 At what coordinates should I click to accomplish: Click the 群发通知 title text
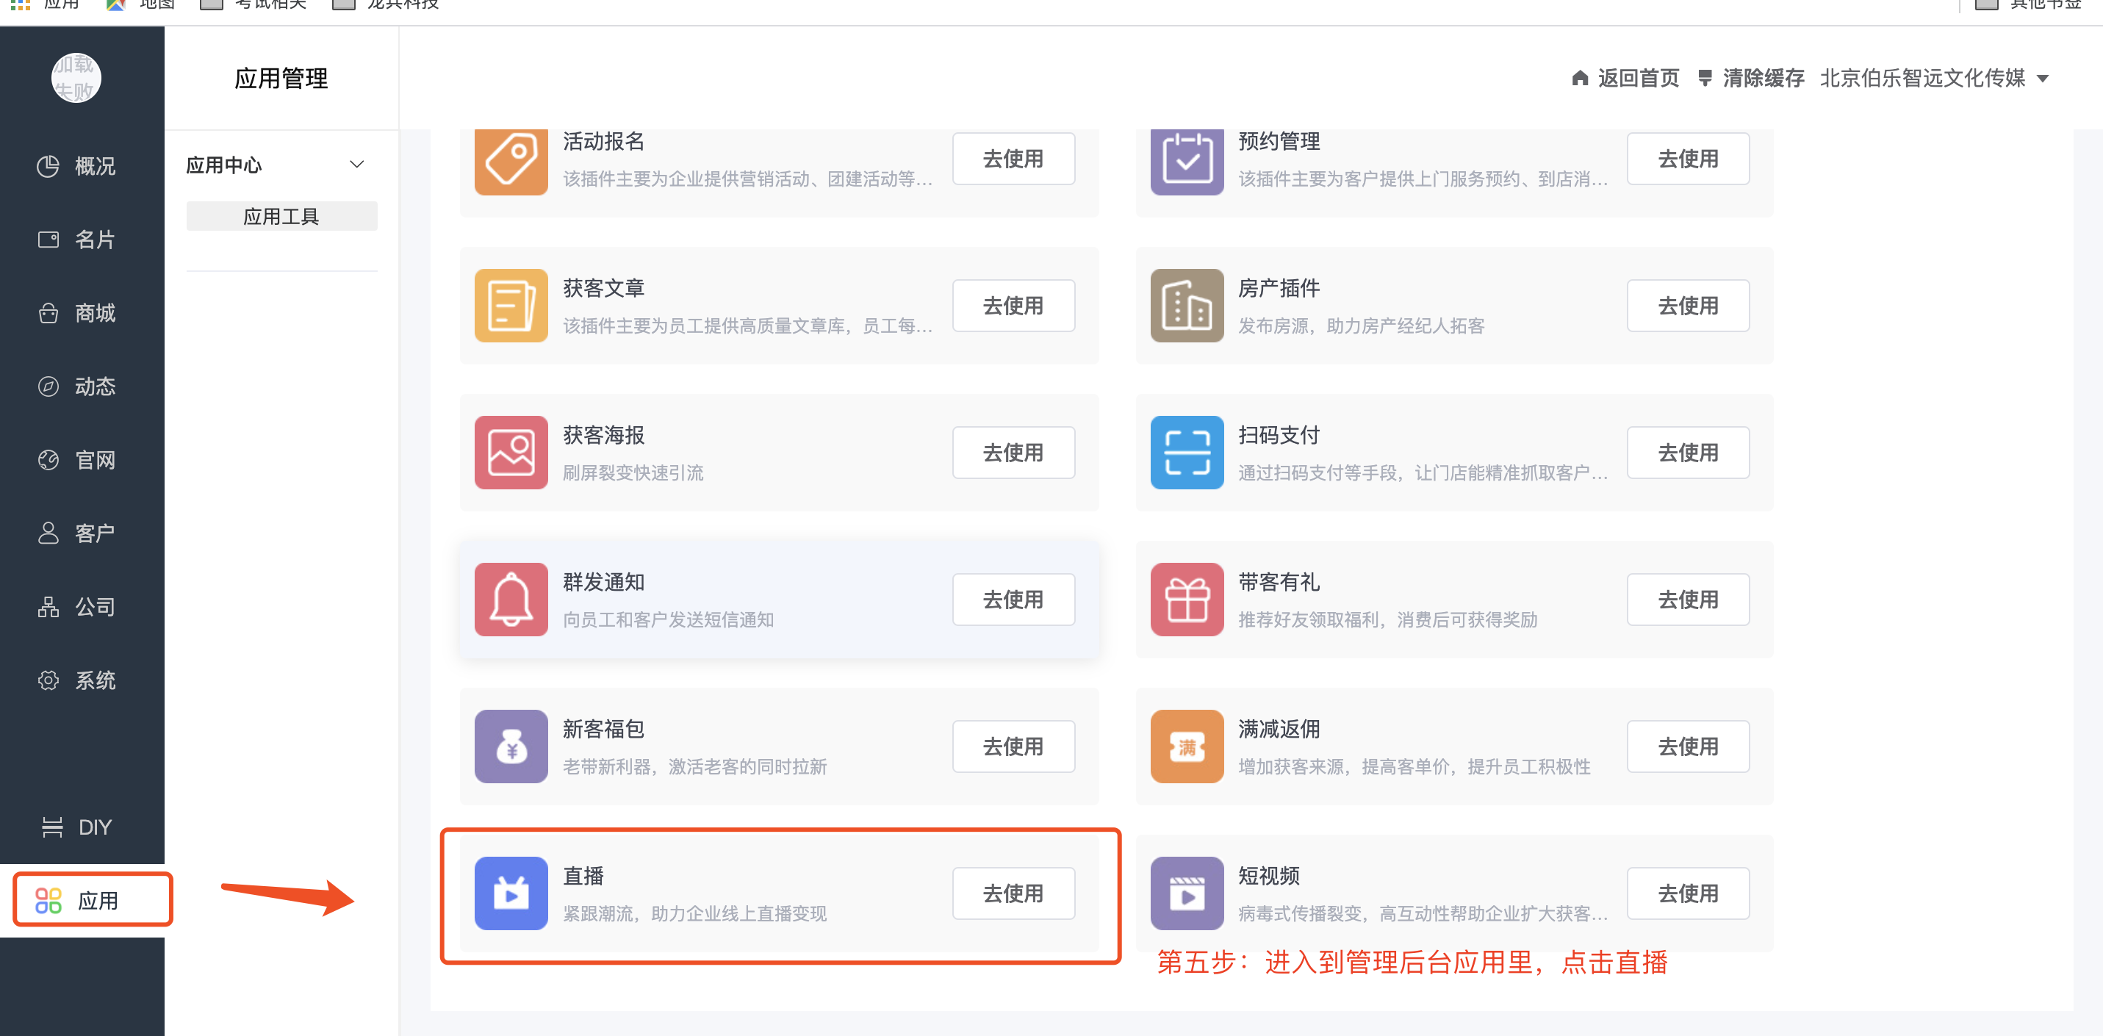click(x=603, y=582)
